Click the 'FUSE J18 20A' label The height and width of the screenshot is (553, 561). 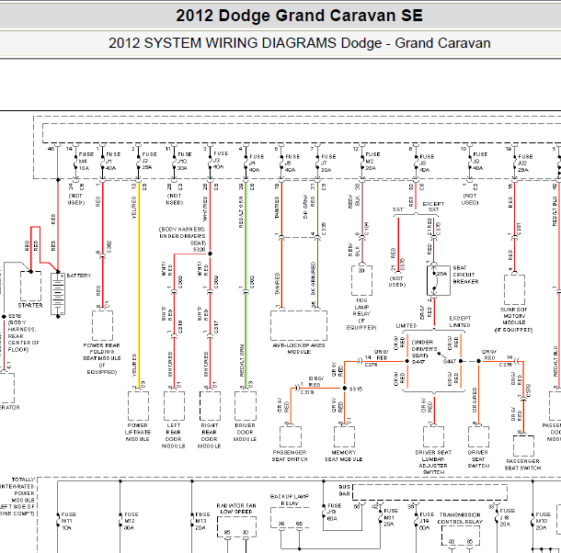[507, 517]
